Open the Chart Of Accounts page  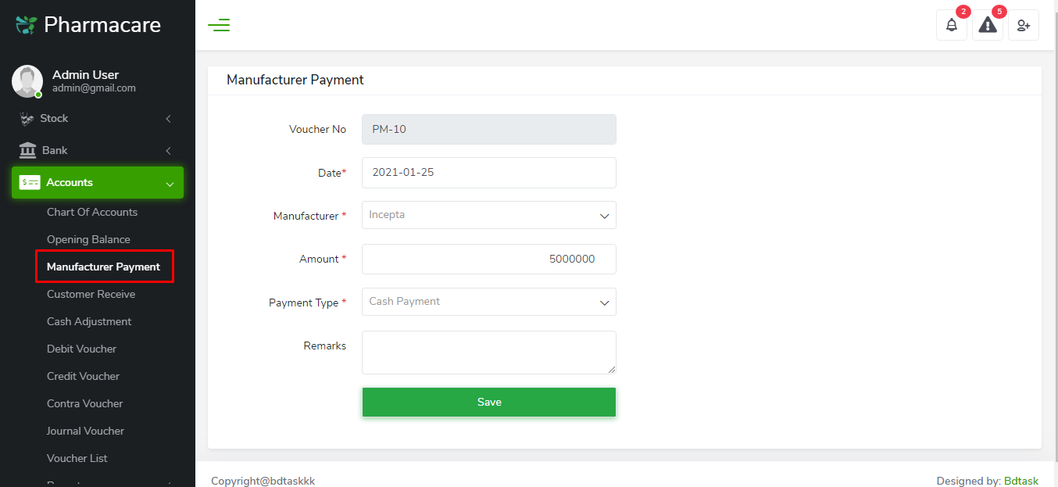[91, 212]
